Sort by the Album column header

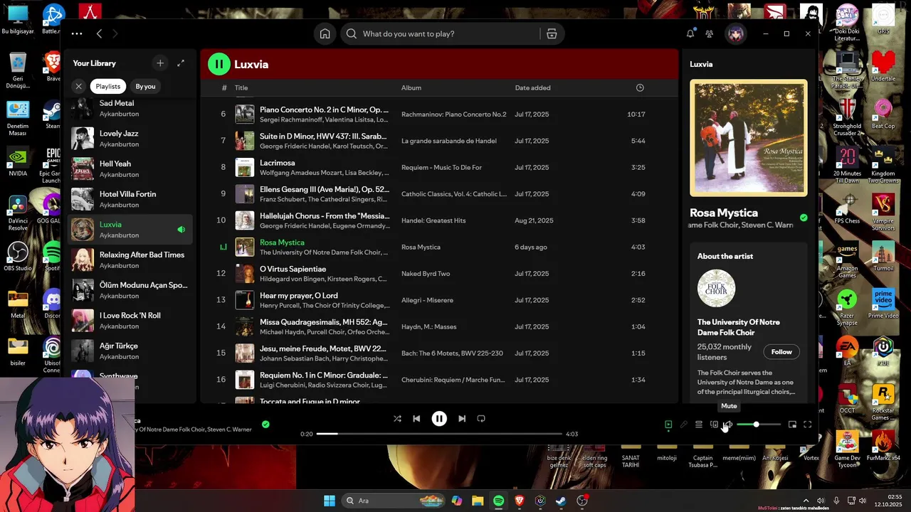pyautogui.click(x=411, y=88)
